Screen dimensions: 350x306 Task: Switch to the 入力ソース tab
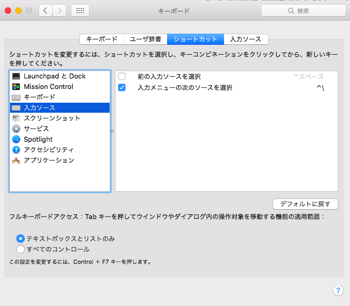point(246,40)
